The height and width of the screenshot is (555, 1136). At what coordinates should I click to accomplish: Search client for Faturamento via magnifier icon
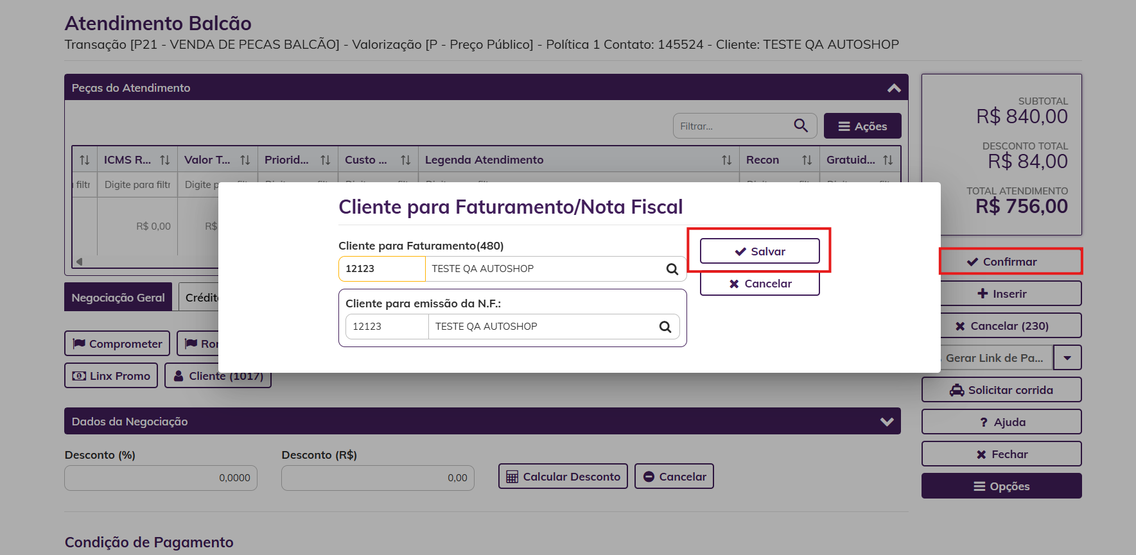point(672,269)
